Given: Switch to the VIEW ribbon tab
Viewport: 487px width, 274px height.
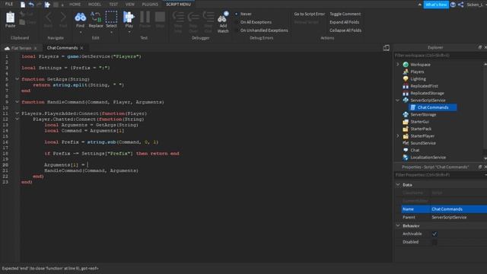Looking at the screenshot, I should [x=130, y=5].
